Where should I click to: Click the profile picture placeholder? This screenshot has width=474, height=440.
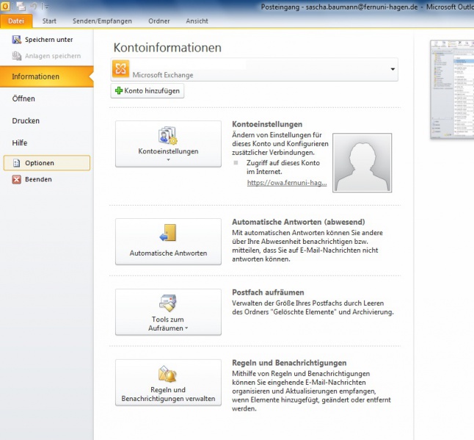click(362, 163)
